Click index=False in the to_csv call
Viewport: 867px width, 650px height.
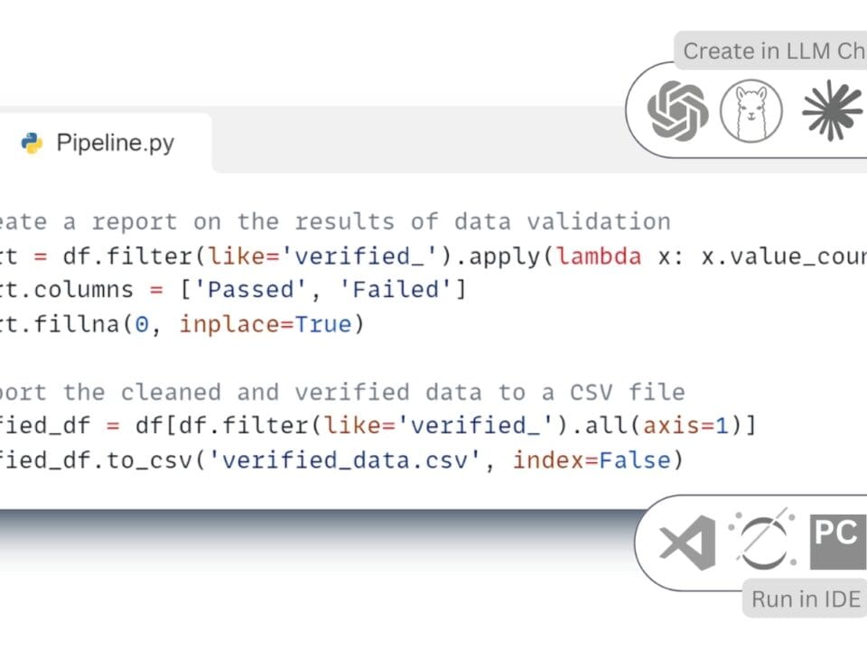pos(592,460)
